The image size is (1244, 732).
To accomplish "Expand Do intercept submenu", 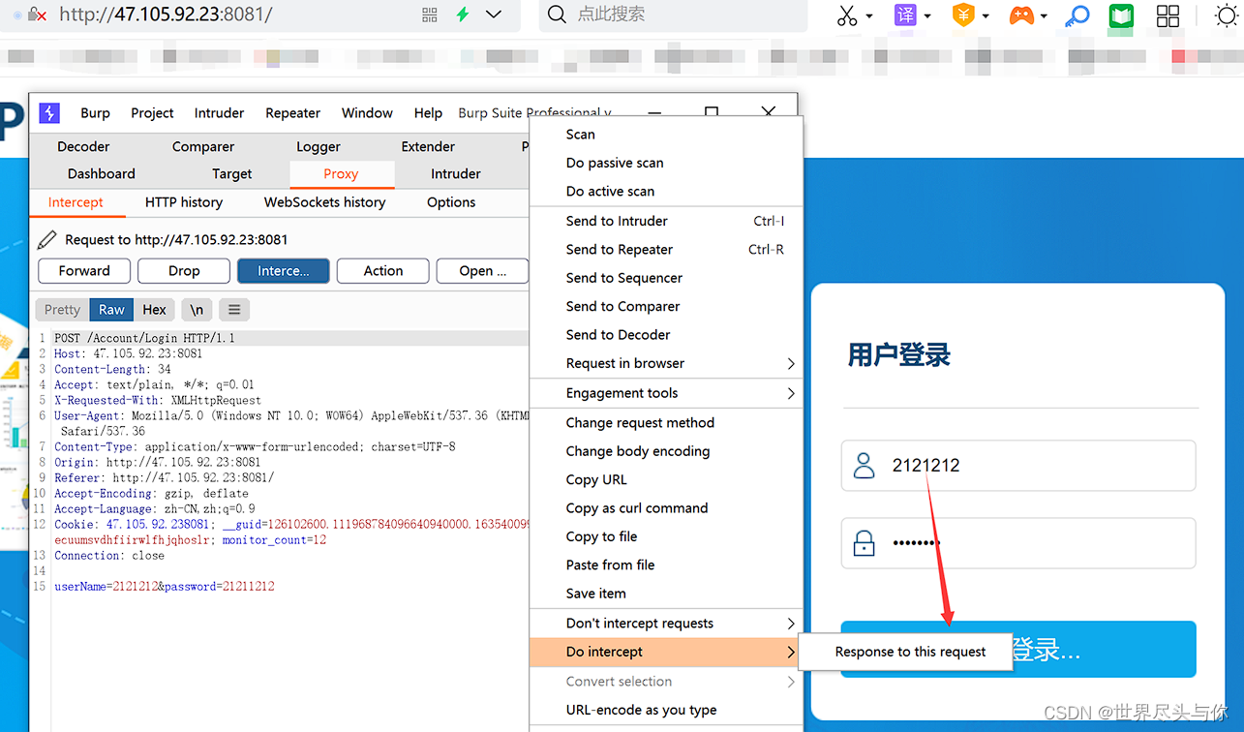I will pos(667,652).
